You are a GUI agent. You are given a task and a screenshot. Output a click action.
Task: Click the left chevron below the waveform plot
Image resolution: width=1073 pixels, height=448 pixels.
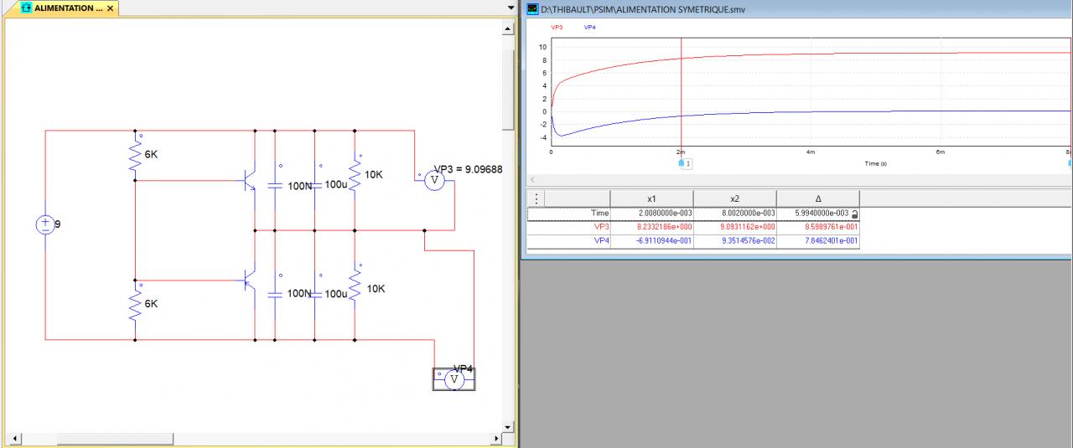(x=532, y=180)
